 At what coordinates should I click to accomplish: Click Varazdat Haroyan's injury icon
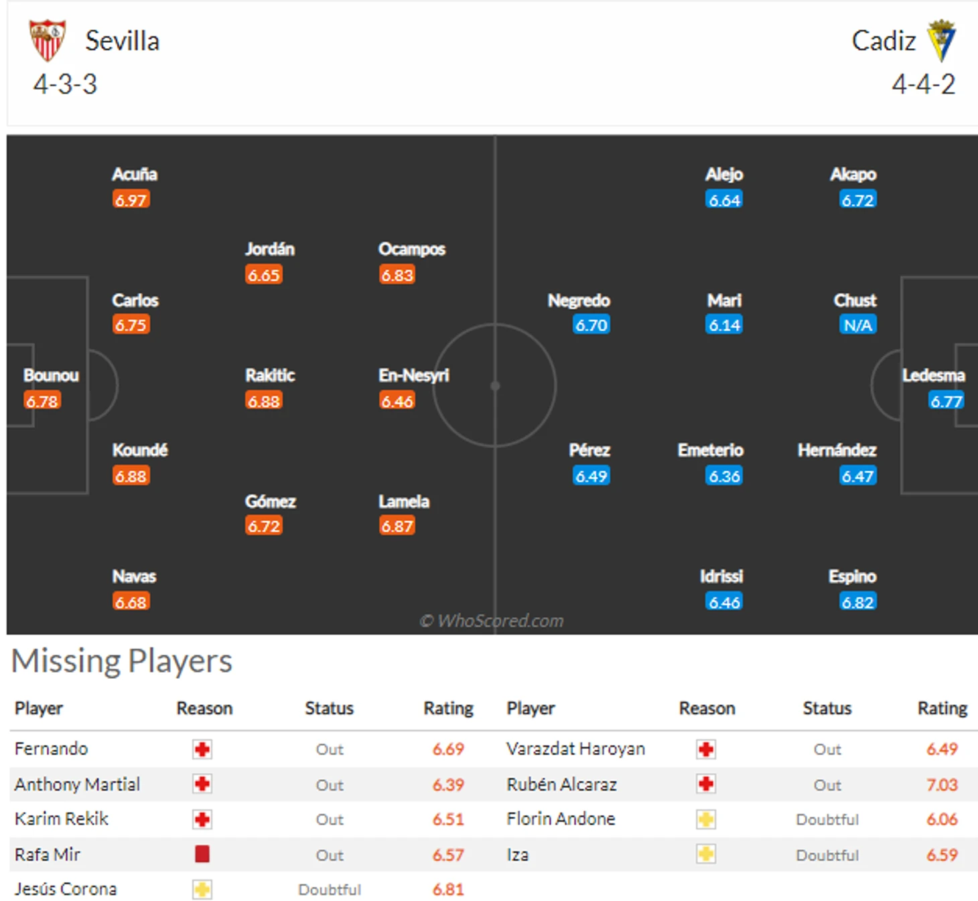point(706,749)
